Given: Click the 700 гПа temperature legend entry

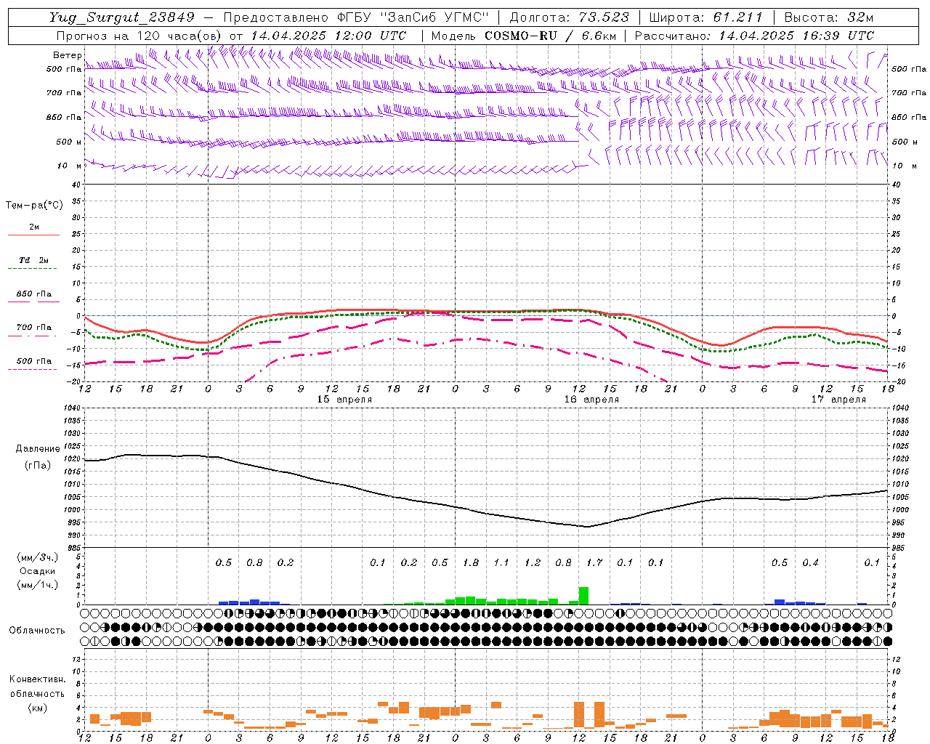Looking at the screenshot, I should click(34, 328).
